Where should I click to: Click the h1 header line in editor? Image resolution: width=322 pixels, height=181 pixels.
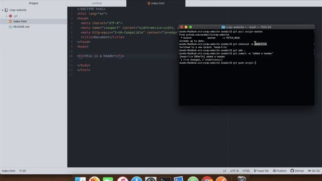[101, 56]
